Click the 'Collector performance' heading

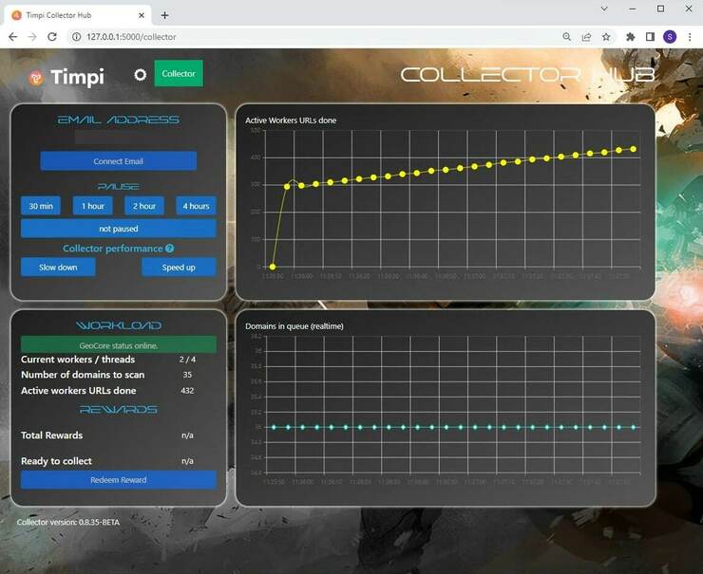[x=112, y=249]
